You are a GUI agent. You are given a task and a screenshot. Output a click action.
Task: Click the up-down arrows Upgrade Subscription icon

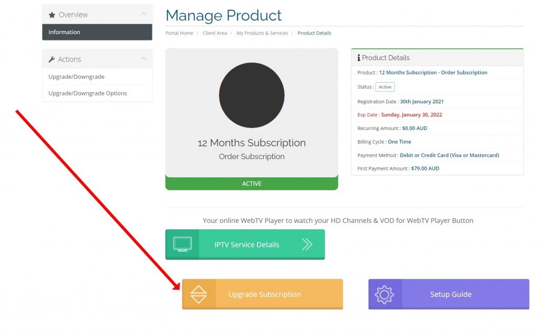pyautogui.click(x=199, y=294)
